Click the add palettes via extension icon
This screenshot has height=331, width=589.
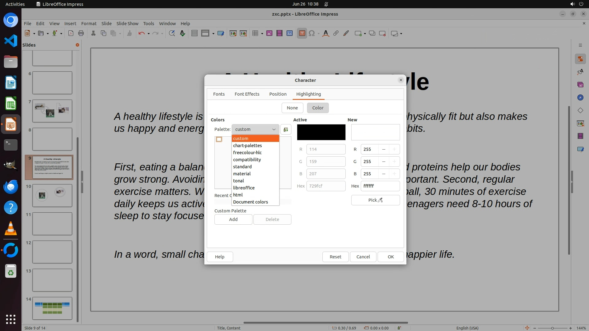286,129
